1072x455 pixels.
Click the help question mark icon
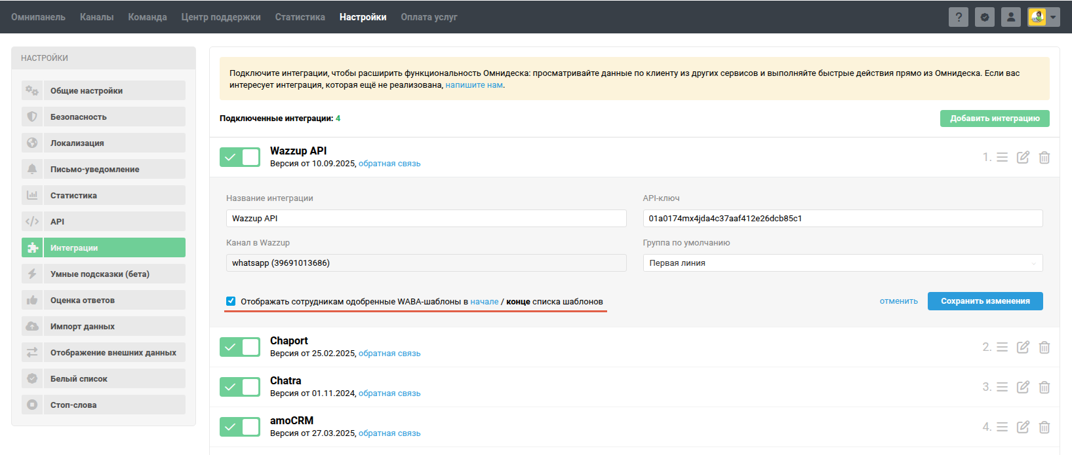coord(958,17)
